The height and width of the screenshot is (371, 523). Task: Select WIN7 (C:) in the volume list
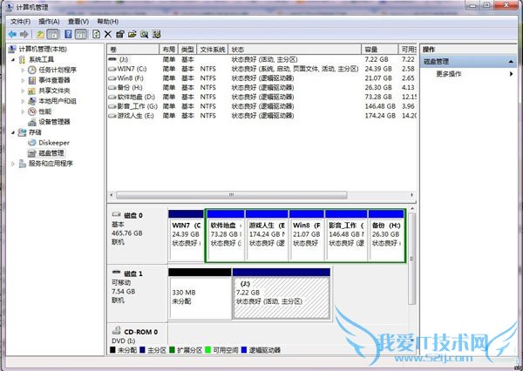coord(261,69)
